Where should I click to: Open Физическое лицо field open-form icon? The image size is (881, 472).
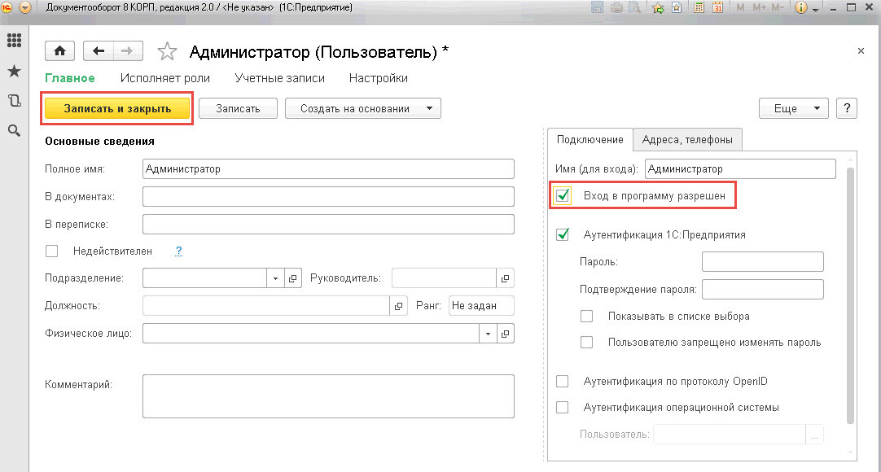pos(505,334)
